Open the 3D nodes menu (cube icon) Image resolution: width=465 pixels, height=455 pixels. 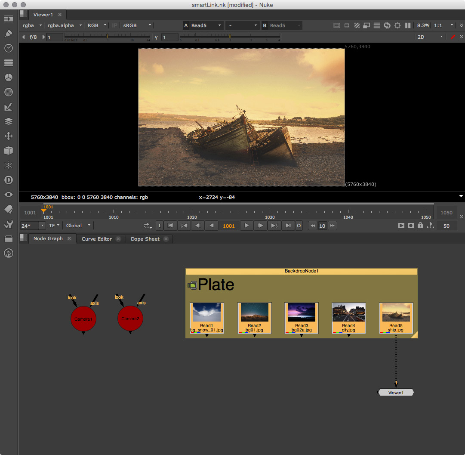coord(8,151)
